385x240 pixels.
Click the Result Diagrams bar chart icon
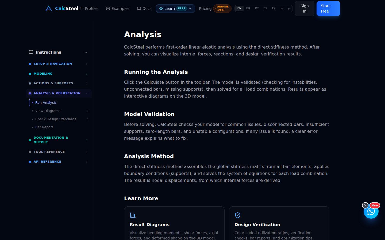[133, 215]
